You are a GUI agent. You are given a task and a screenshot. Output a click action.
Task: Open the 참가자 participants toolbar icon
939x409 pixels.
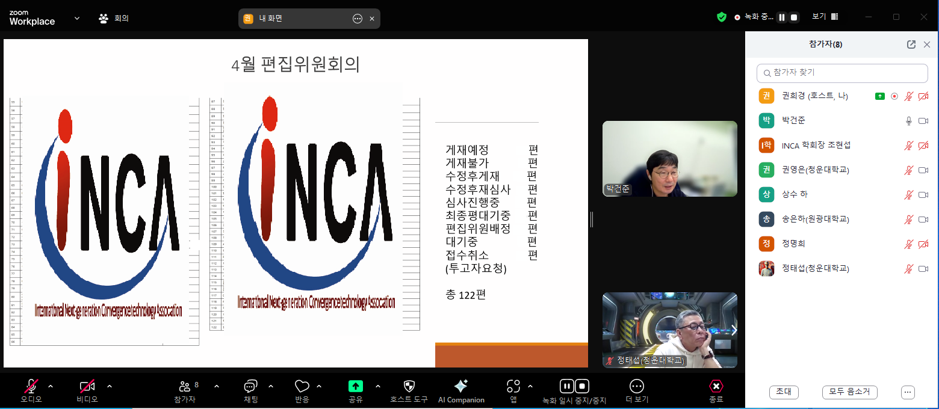[x=185, y=386]
